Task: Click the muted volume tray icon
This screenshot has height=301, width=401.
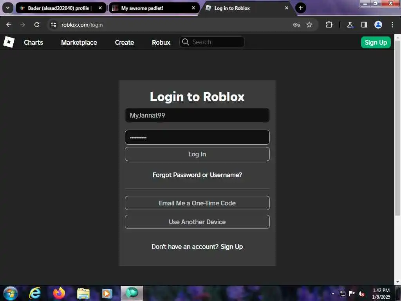Action: click(x=361, y=294)
